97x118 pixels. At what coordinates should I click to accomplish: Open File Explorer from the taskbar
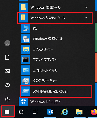pyautogui.click(x=79, y=112)
